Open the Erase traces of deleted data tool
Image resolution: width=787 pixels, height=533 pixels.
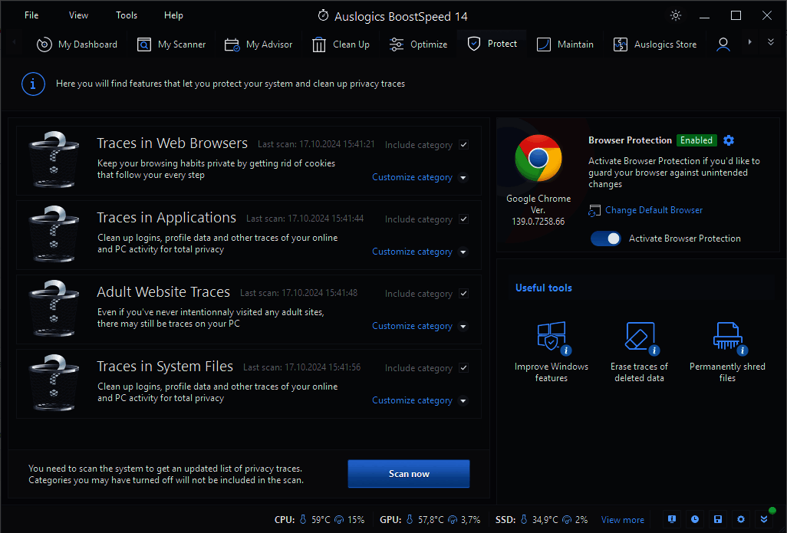639,338
